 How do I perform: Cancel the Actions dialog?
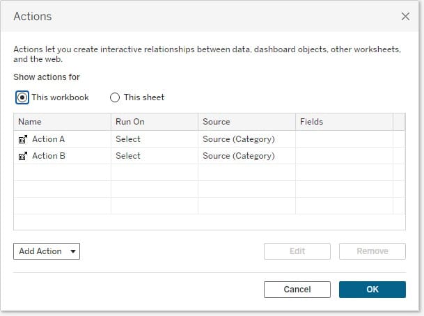[x=297, y=290]
